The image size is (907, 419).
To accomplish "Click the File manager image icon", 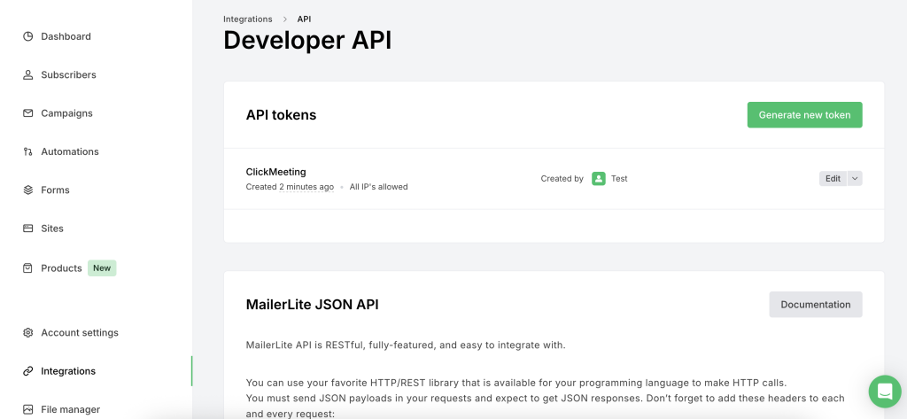I will [28, 409].
